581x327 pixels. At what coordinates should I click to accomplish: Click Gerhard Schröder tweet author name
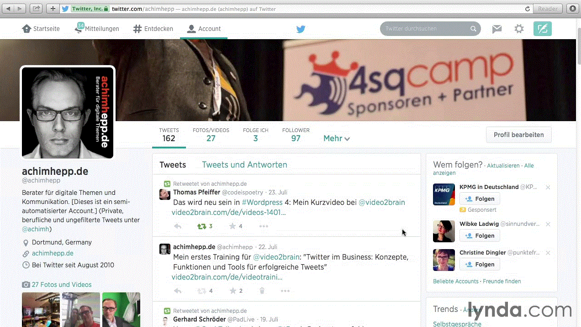click(x=199, y=320)
